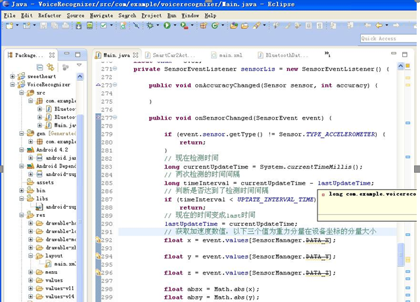The width and height of the screenshot is (420, 302).
Task: Click the New file toolbar icon
Action: (x=10, y=26)
